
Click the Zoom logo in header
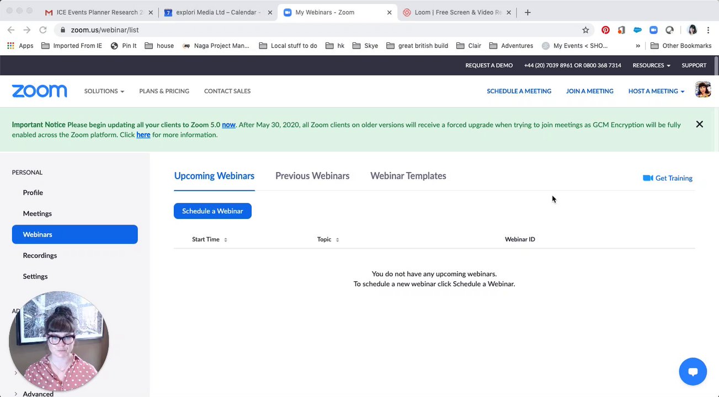coord(39,91)
